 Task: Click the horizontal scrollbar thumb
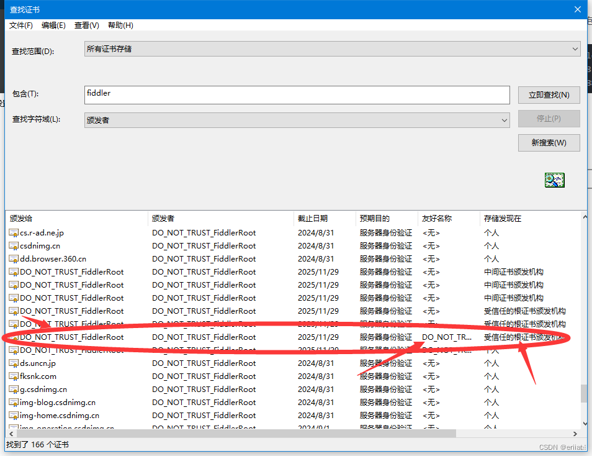(x=236, y=434)
